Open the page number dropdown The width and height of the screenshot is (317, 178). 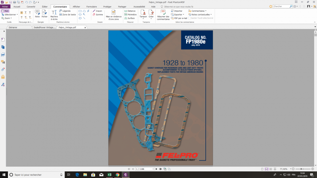[153, 169]
